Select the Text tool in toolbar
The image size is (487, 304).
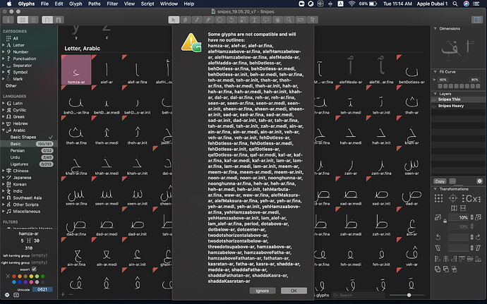(254, 20)
